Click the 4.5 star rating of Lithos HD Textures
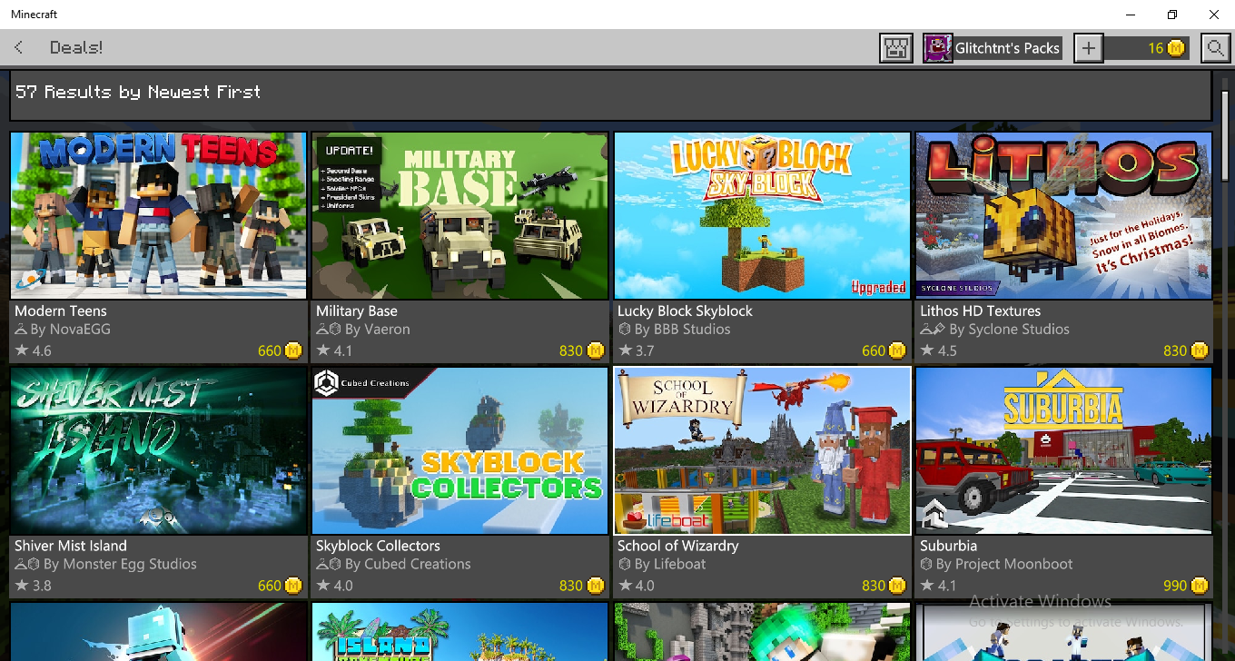 coord(938,350)
